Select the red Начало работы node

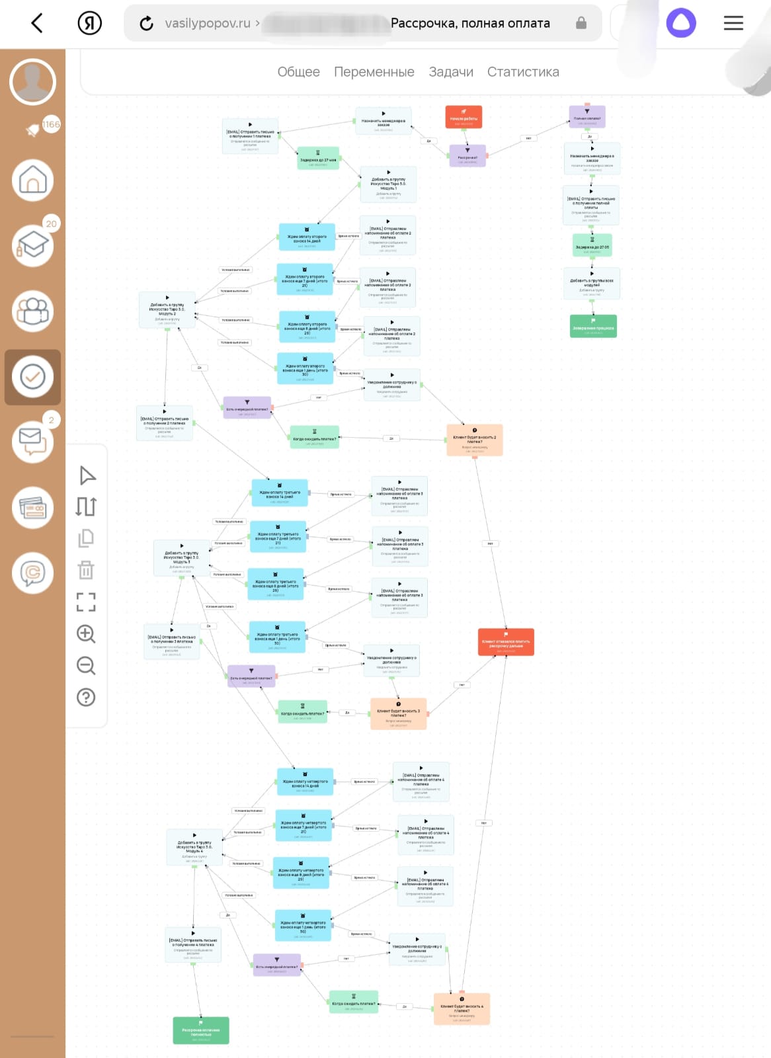464,117
